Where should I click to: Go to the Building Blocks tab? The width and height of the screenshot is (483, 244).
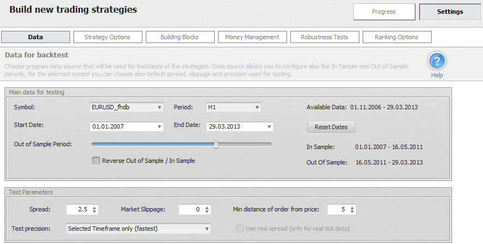point(179,37)
